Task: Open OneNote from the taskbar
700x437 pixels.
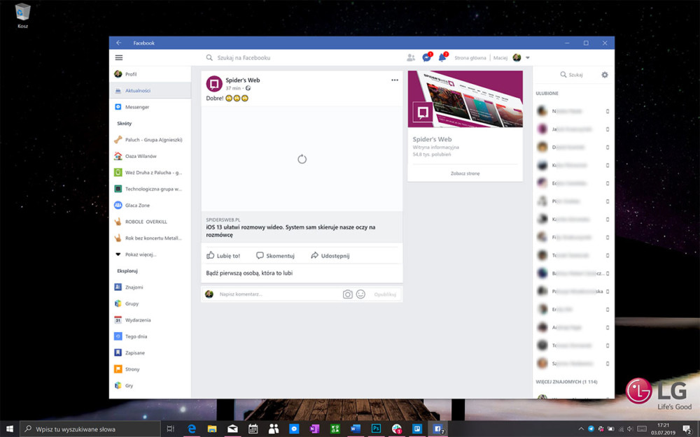Action: (x=314, y=429)
